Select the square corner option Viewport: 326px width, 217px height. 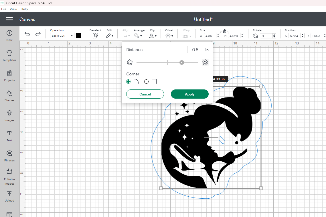click(x=146, y=81)
